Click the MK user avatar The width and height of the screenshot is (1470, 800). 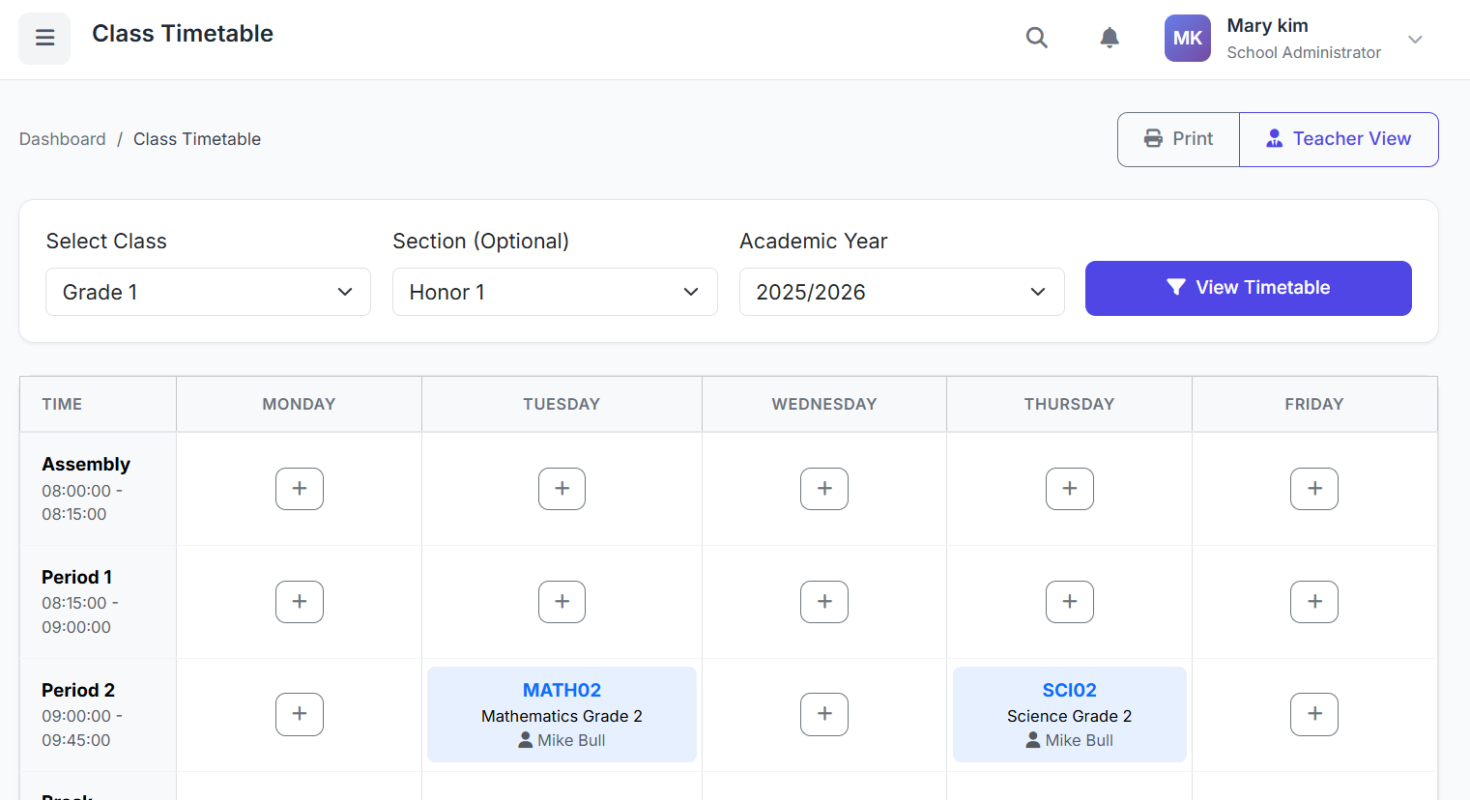(x=1187, y=39)
